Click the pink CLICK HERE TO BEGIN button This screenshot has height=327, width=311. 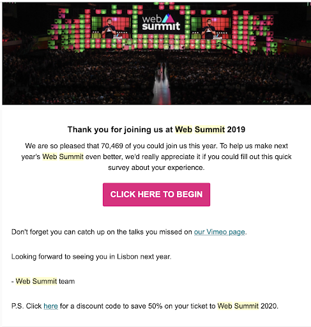tap(156, 194)
